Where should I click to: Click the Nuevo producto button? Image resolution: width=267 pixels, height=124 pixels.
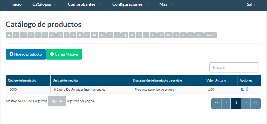click(26, 54)
